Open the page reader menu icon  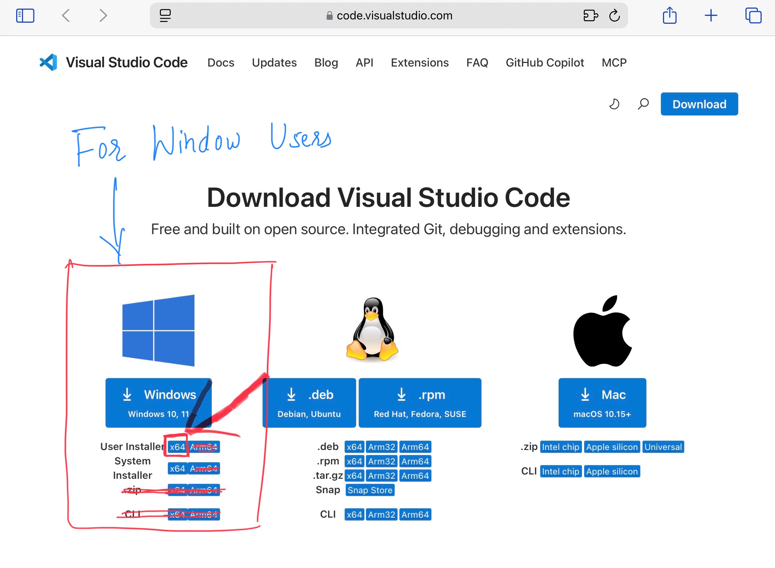(x=165, y=16)
